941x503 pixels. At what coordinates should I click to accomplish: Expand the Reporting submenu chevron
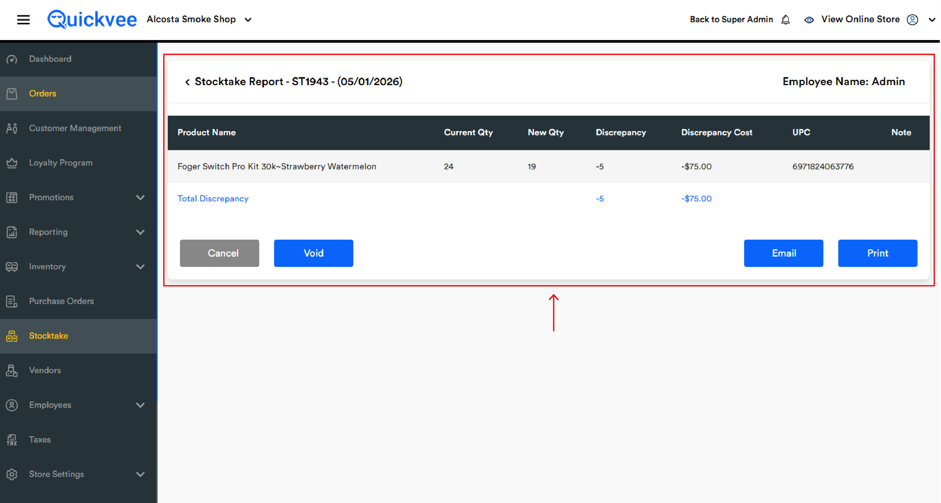(141, 232)
